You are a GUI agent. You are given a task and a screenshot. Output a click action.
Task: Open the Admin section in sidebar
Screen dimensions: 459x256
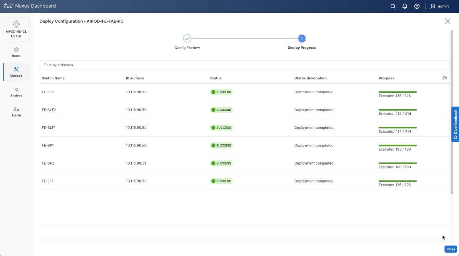click(x=16, y=111)
